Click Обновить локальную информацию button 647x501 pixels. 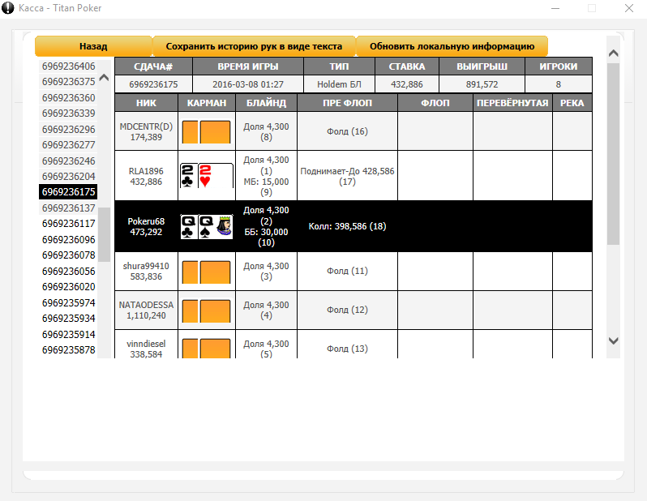tap(452, 46)
